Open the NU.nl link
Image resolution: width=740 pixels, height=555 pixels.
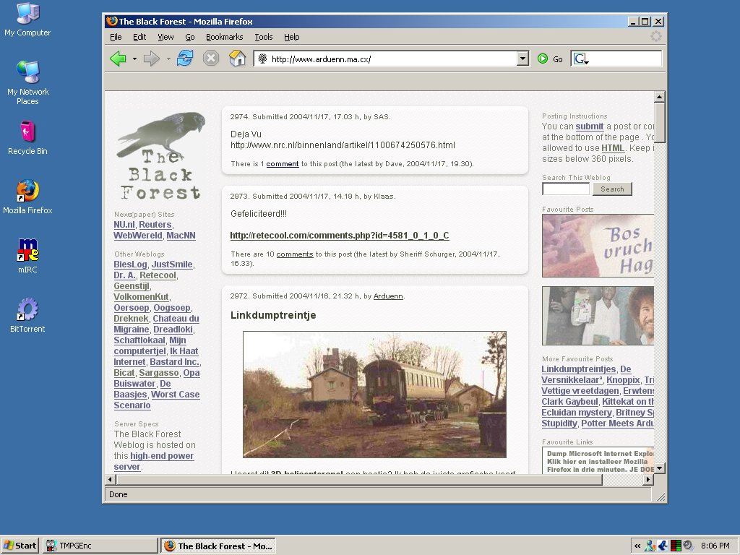[x=124, y=225]
